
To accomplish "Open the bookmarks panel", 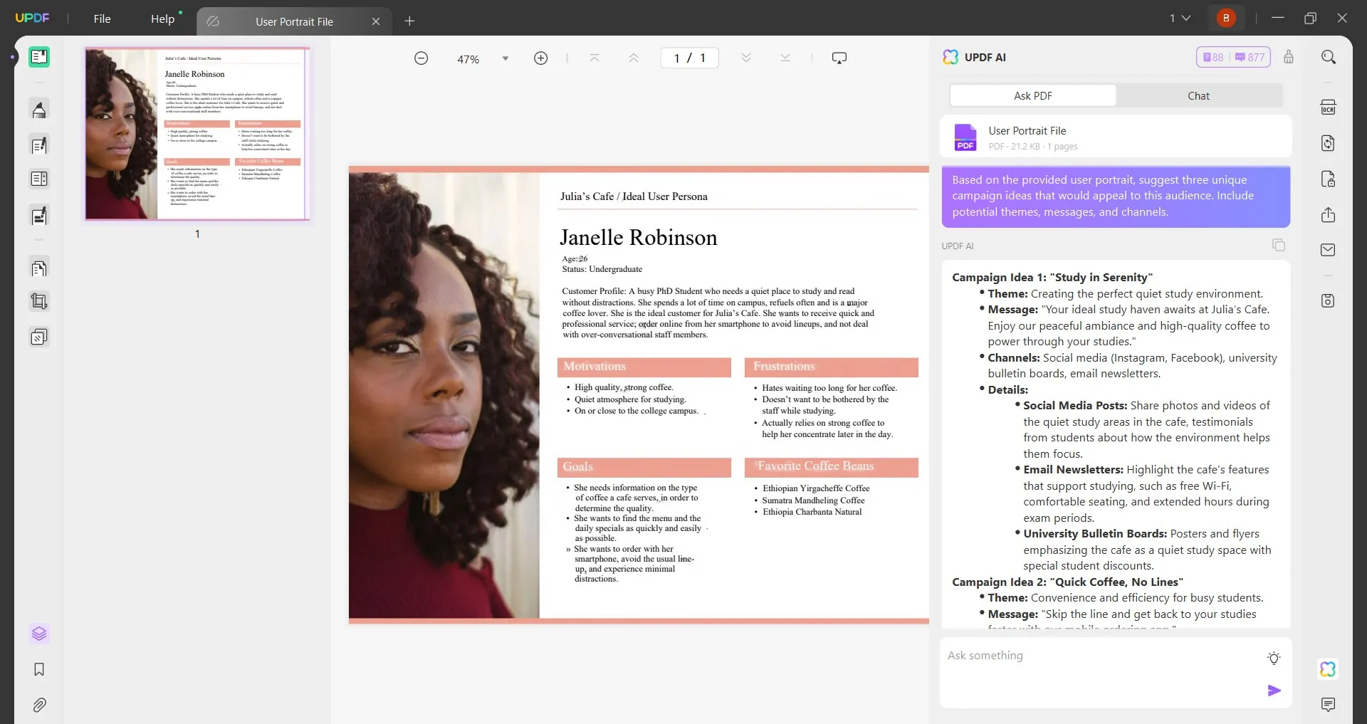I will (x=39, y=669).
